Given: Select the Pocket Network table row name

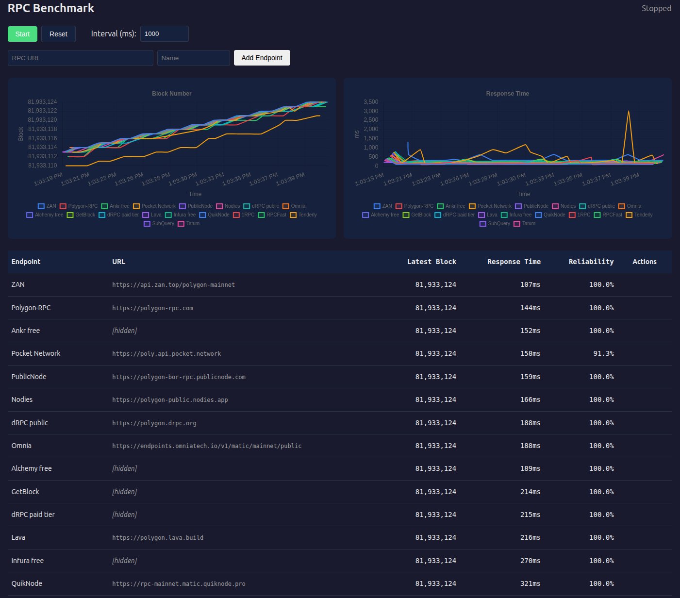Looking at the screenshot, I should [36, 353].
